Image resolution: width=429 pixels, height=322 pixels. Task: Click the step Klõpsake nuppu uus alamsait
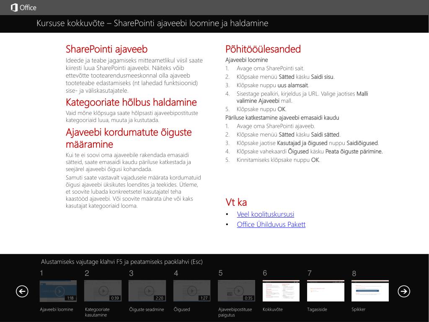pyautogui.click(x=267, y=86)
